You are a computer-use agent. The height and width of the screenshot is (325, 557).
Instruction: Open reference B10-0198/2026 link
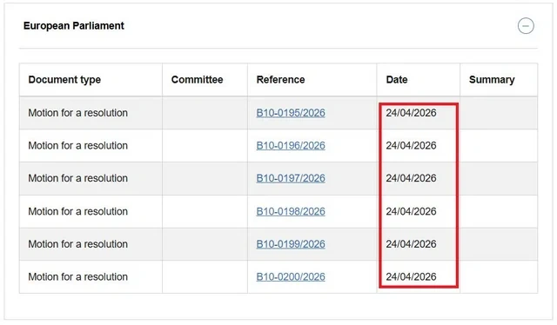[291, 211]
